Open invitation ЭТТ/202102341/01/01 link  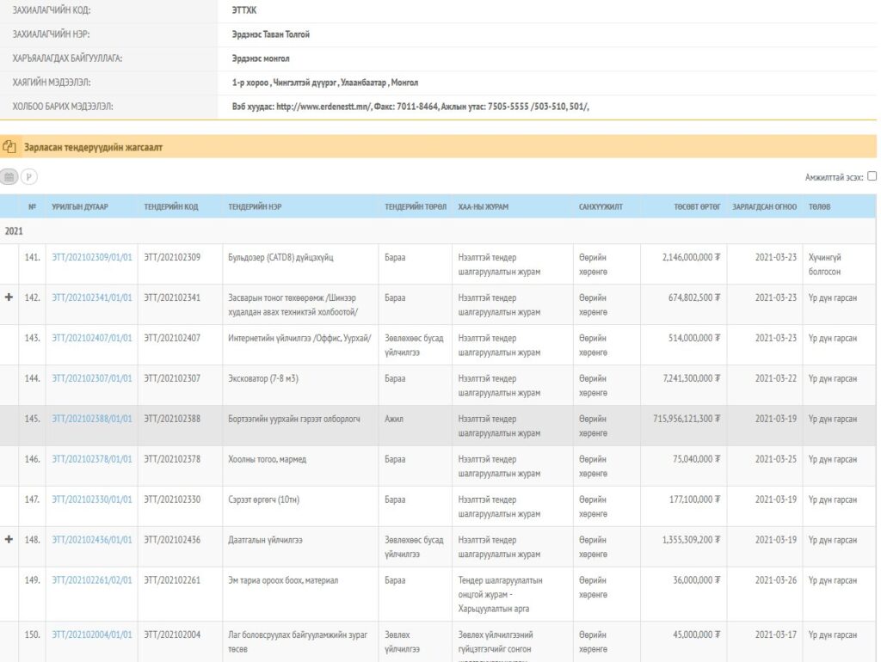(92, 297)
